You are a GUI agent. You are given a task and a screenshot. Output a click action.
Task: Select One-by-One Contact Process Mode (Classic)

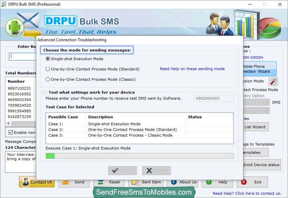(x=48, y=79)
